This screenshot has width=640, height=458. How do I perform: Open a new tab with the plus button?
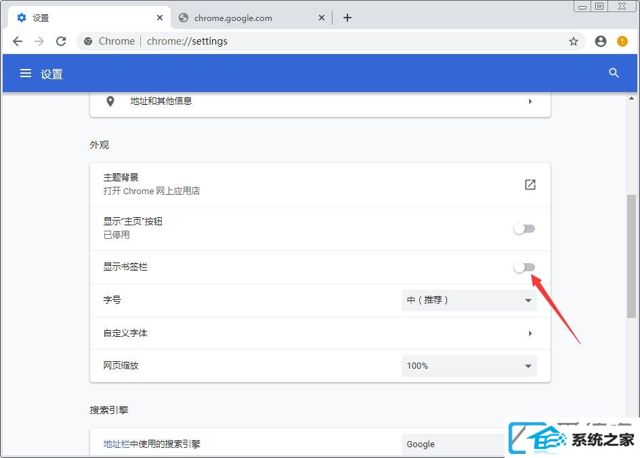pos(347,18)
